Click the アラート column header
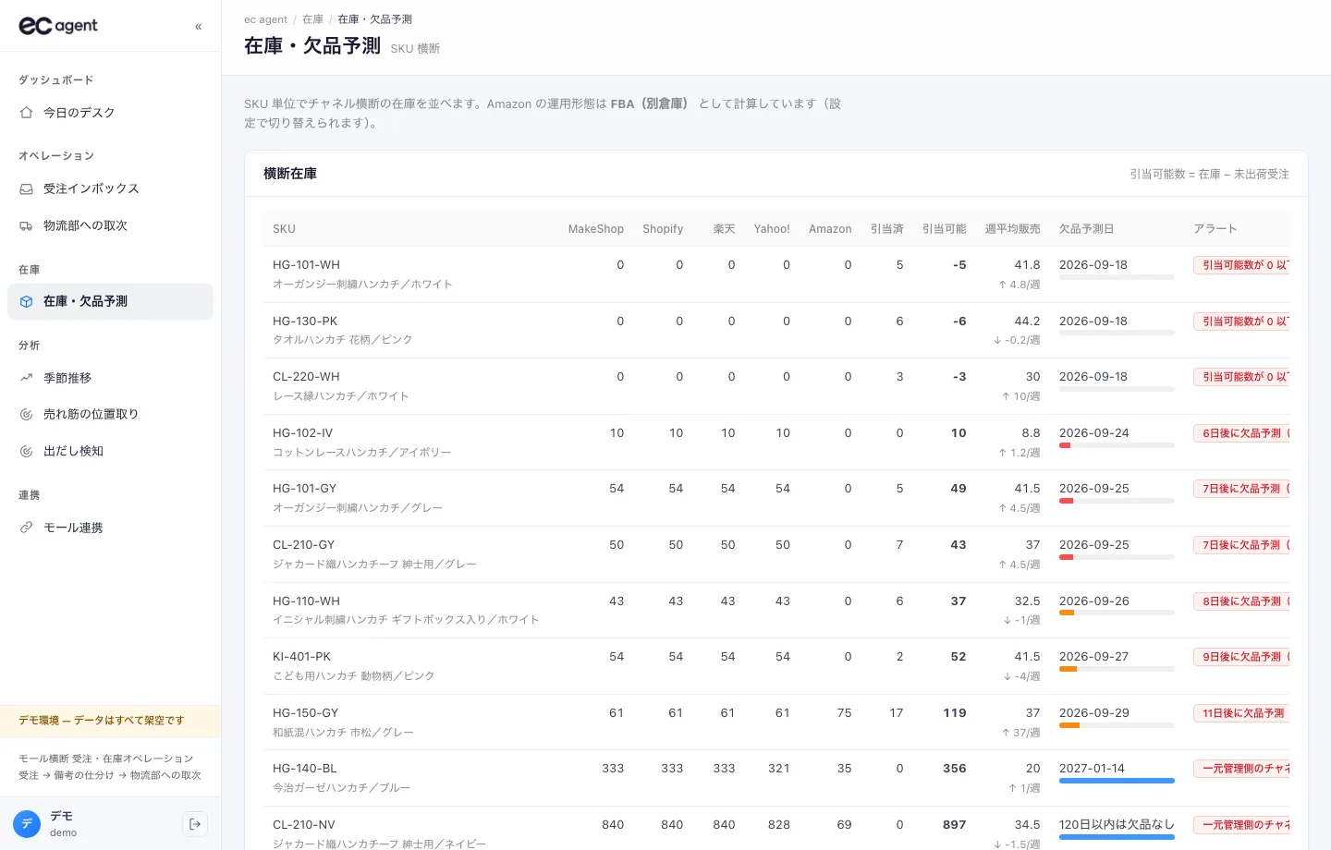 click(1215, 229)
